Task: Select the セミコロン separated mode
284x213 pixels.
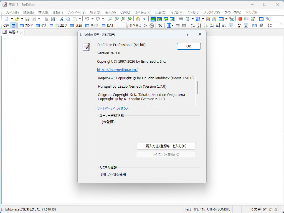Action: 58,26
